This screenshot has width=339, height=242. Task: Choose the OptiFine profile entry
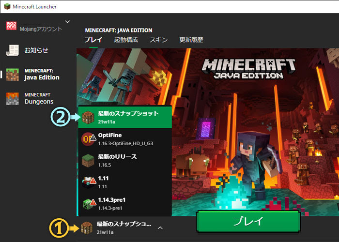[125, 139]
